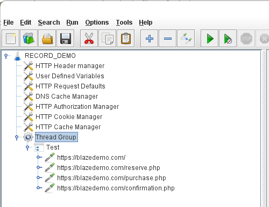This screenshot has width=269, height=207.
Task: Click the User Defined Variables wrench icon
Action: [28, 76]
